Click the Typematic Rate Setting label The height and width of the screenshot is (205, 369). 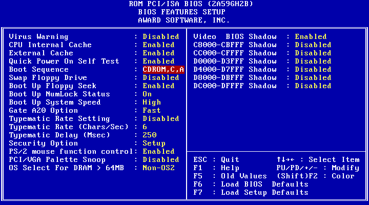click(59, 118)
